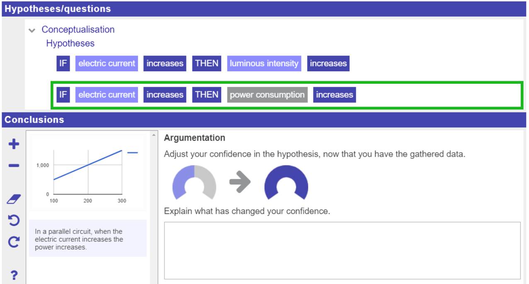Click 'electric current' block in second hypothesis

pos(106,95)
